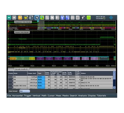Activate the green magnifier Zoom tool
The height and width of the screenshot is (113, 124).
[42, 18]
